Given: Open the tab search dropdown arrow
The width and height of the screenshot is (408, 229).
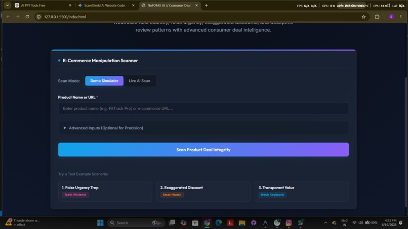Looking at the screenshot, I should coord(7,5).
